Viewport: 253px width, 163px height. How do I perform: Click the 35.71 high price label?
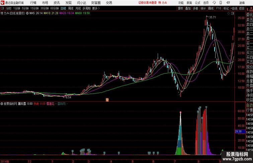point(212,17)
